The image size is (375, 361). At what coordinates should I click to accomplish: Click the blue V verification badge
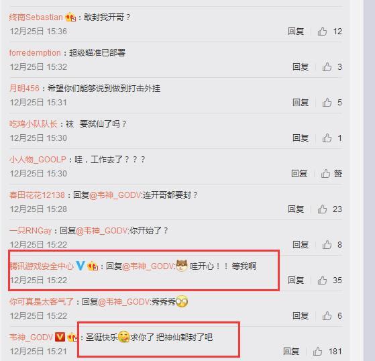(x=81, y=266)
